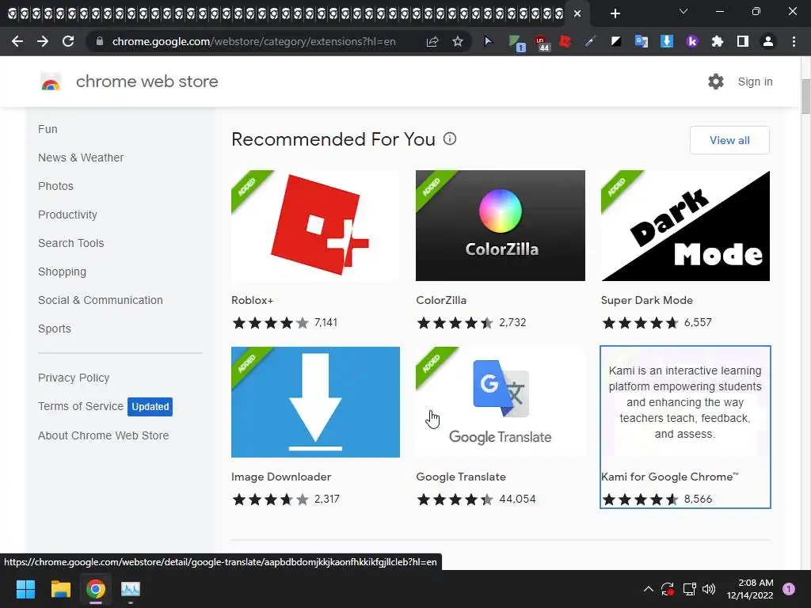Image resolution: width=811 pixels, height=608 pixels.
Task: Open uBlock Origin extension showing 44
Action: point(541,43)
